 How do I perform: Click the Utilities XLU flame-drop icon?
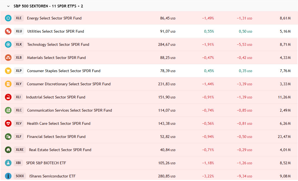tap(8, 31)
